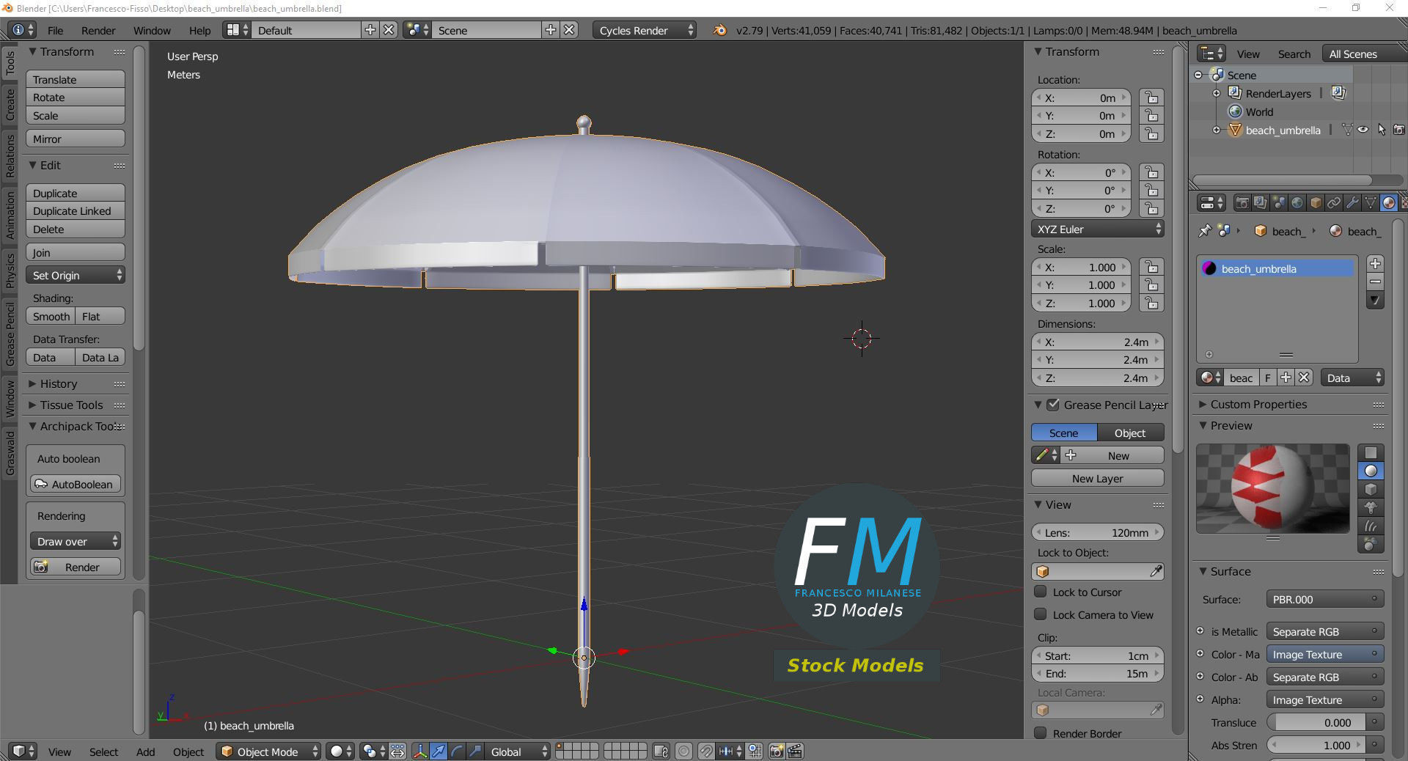The height and width of the screenshot is (761, 1408).
Task: Open the Global orientation dropdown
Action: pos(517,751)
